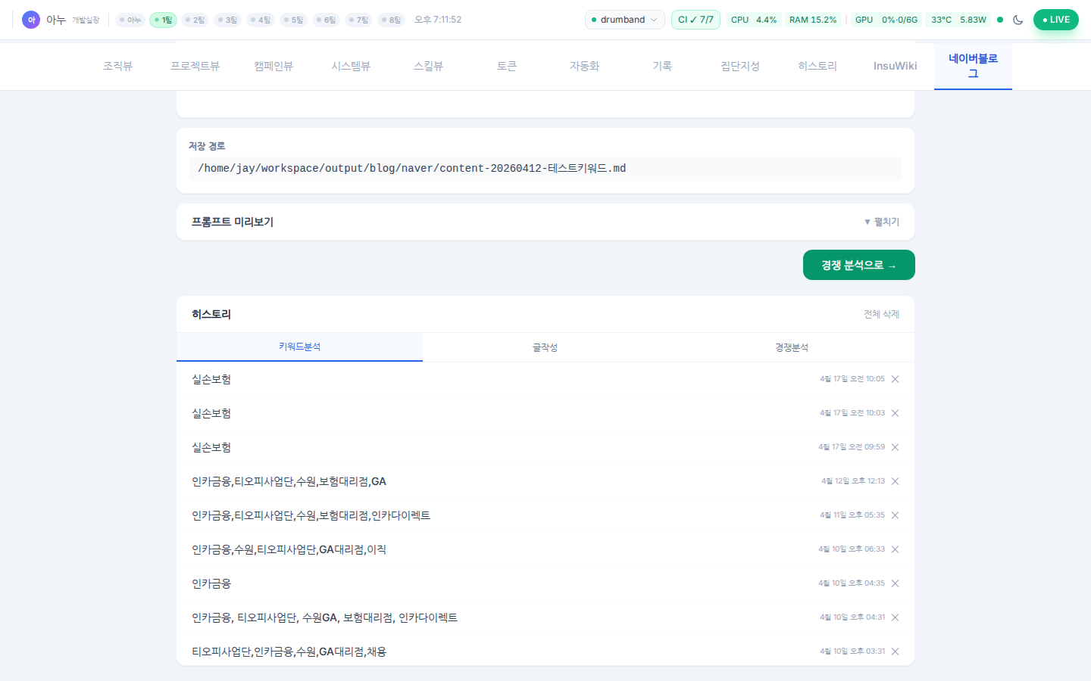Image resolution: width=1091 pixels, height=681 pixels.
Task: Switch to the 2팀 team chip
Action: click(x=195, y=20)
